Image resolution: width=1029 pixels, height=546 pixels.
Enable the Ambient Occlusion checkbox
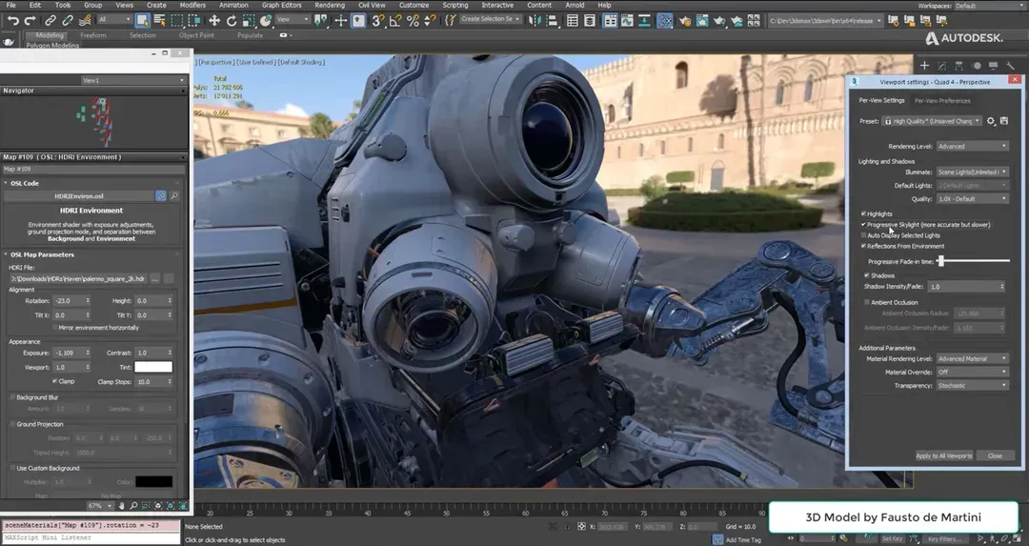[x=867, y=302]
